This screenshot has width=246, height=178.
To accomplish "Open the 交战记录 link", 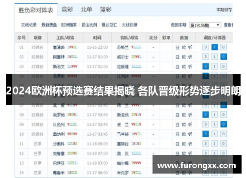I will pos(29,25).
